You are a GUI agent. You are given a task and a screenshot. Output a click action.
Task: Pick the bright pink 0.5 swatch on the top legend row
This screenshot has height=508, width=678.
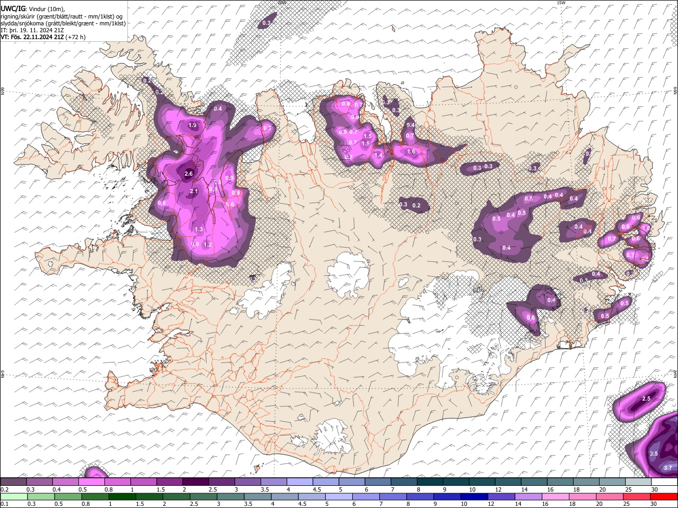coord(91,482)
